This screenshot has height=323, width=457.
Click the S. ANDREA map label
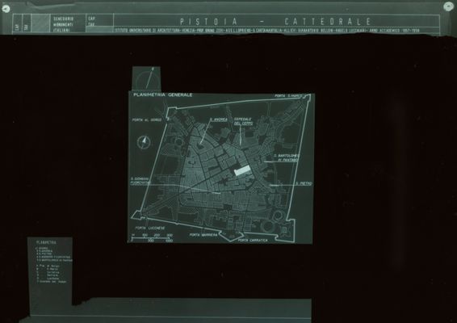219,120
